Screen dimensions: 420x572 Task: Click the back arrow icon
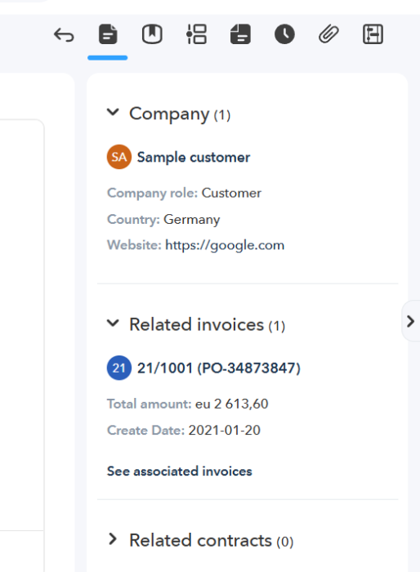64,35
